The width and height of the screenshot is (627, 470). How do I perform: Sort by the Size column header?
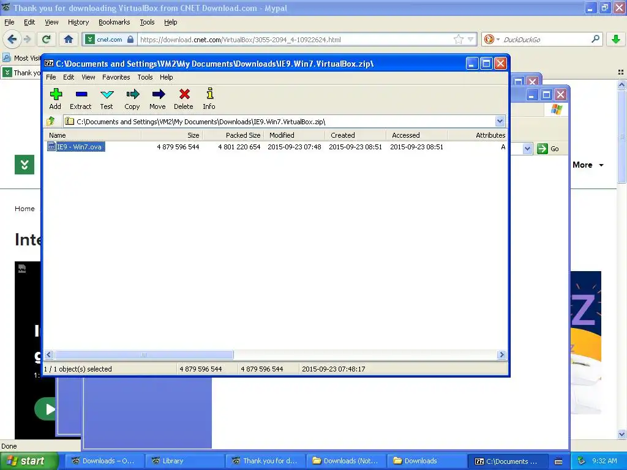tap(172, 135)
